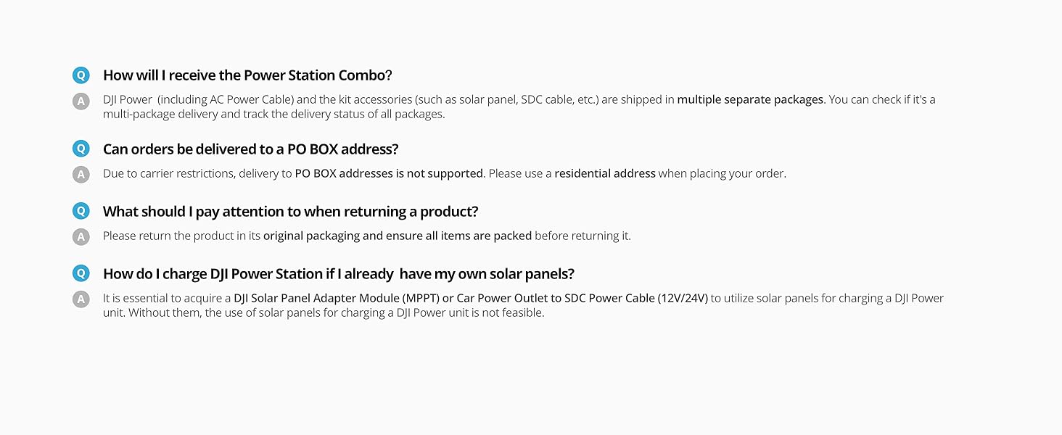1062x435 pixels.
Task: Click the A icon beside the multi-package delivery answer
Action: pos(81,101)
